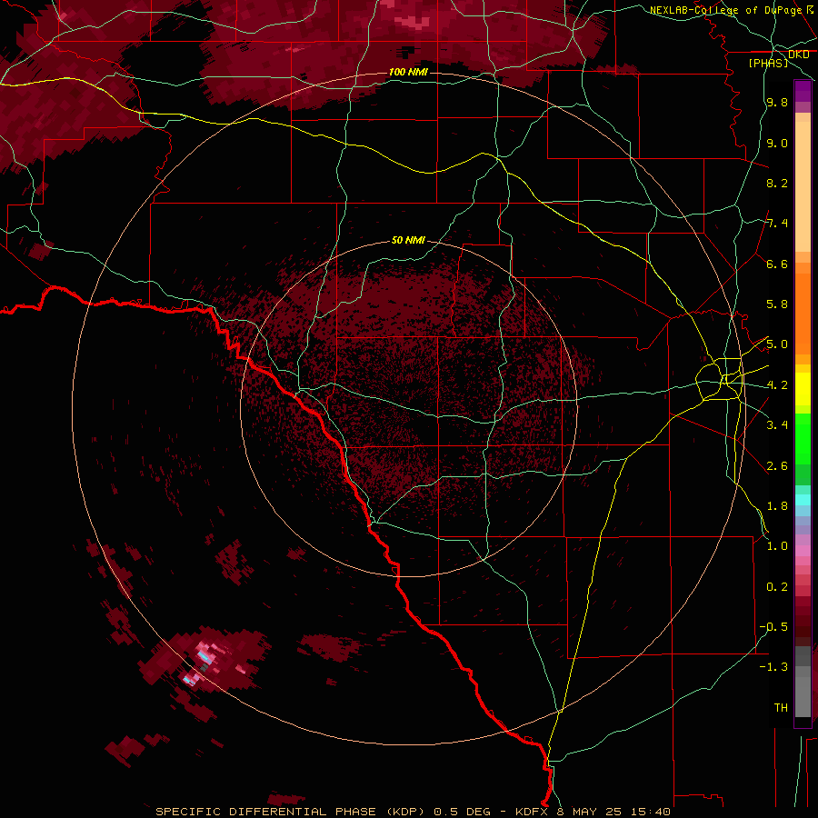The width and height of the screenshot is (818, 818).
Task: Click the 8.2 value on the color scale
Action: click(x=777, y=183)
